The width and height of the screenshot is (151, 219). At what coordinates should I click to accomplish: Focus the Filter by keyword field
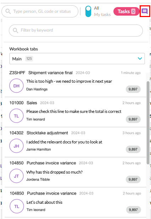click(x=76, y=31)
